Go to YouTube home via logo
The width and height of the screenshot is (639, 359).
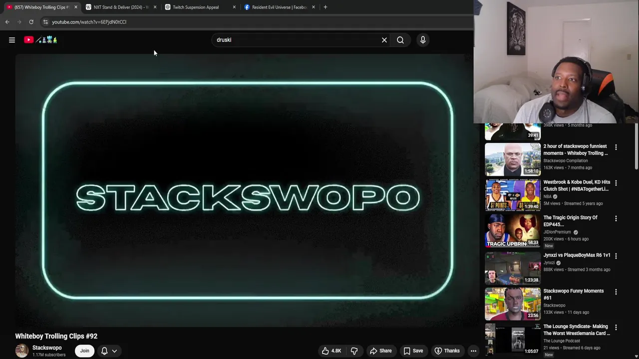click(x=40, y=40)
